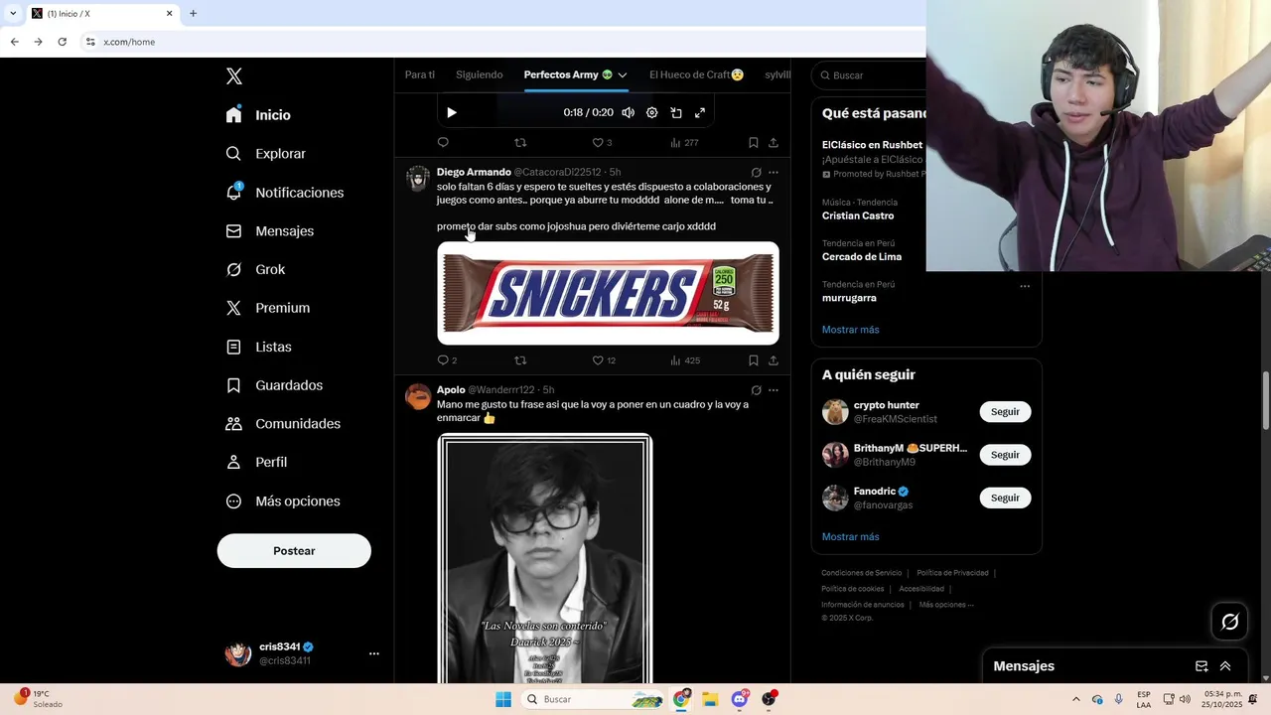Like Diego Armando's post with 12 likes
Viewport: 1271px width, 715px height.
[604, 360]
